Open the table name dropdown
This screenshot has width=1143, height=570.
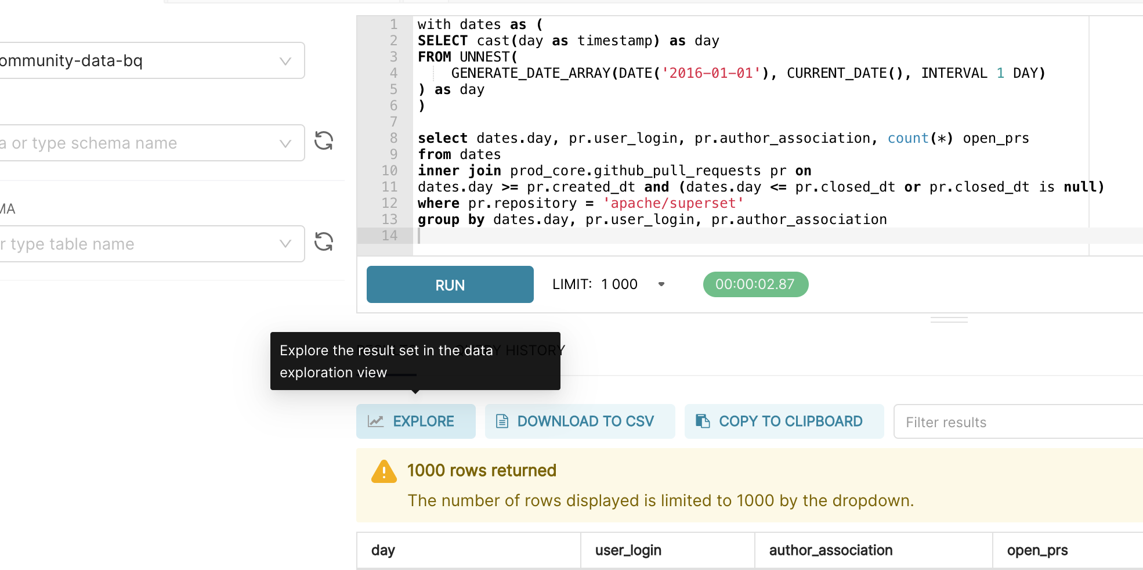pyautogui.click(x=284, y=243)
